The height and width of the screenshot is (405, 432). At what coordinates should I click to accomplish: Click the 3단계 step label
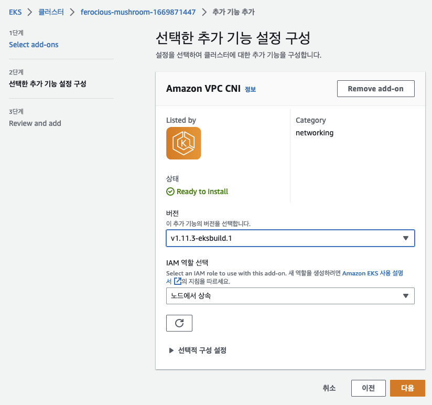[16, 111]
